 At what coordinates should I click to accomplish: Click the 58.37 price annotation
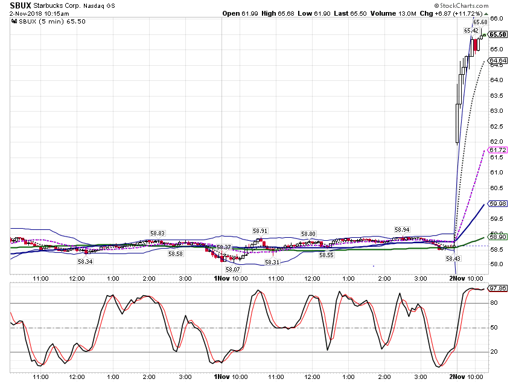coord(224,247)
